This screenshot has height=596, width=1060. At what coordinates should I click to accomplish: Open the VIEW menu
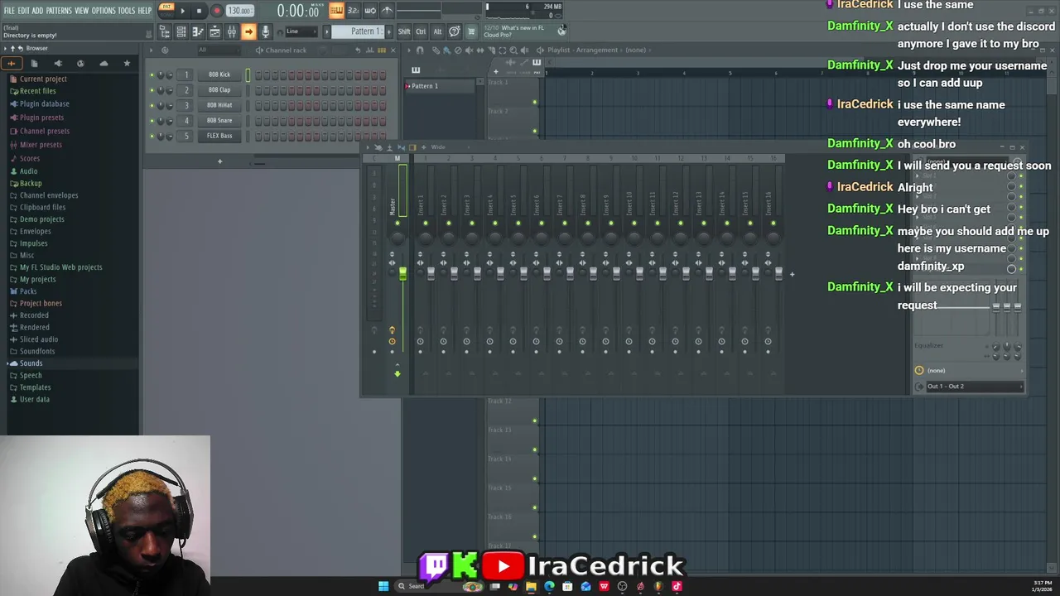pyautogui.click(x=81, y=11)
